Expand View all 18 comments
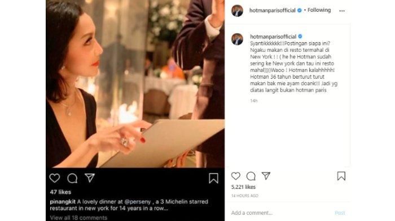The width and height of the screenshot is (395, 221). click(78, 218)
